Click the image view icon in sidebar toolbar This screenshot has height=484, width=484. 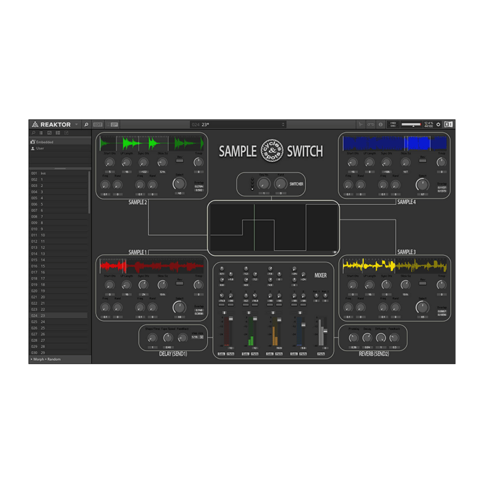tap(49, 133)
